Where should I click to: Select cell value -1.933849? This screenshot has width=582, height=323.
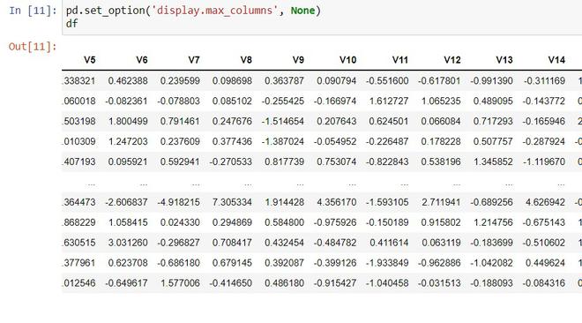tap(387, 263)
